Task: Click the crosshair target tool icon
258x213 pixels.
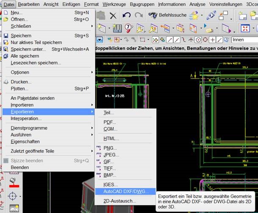Action: click(x=13, y=196)
